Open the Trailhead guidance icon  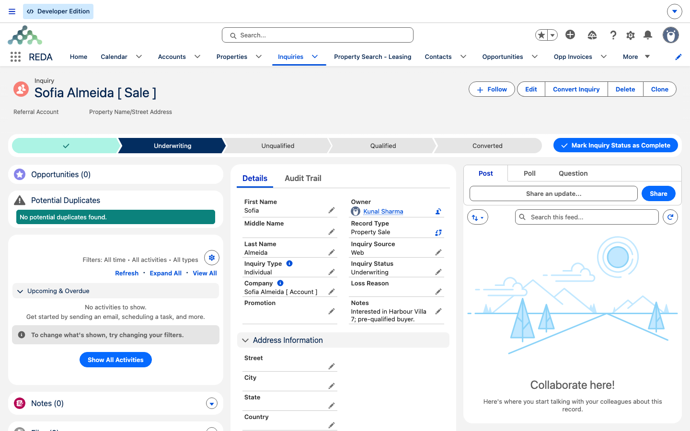592,35
